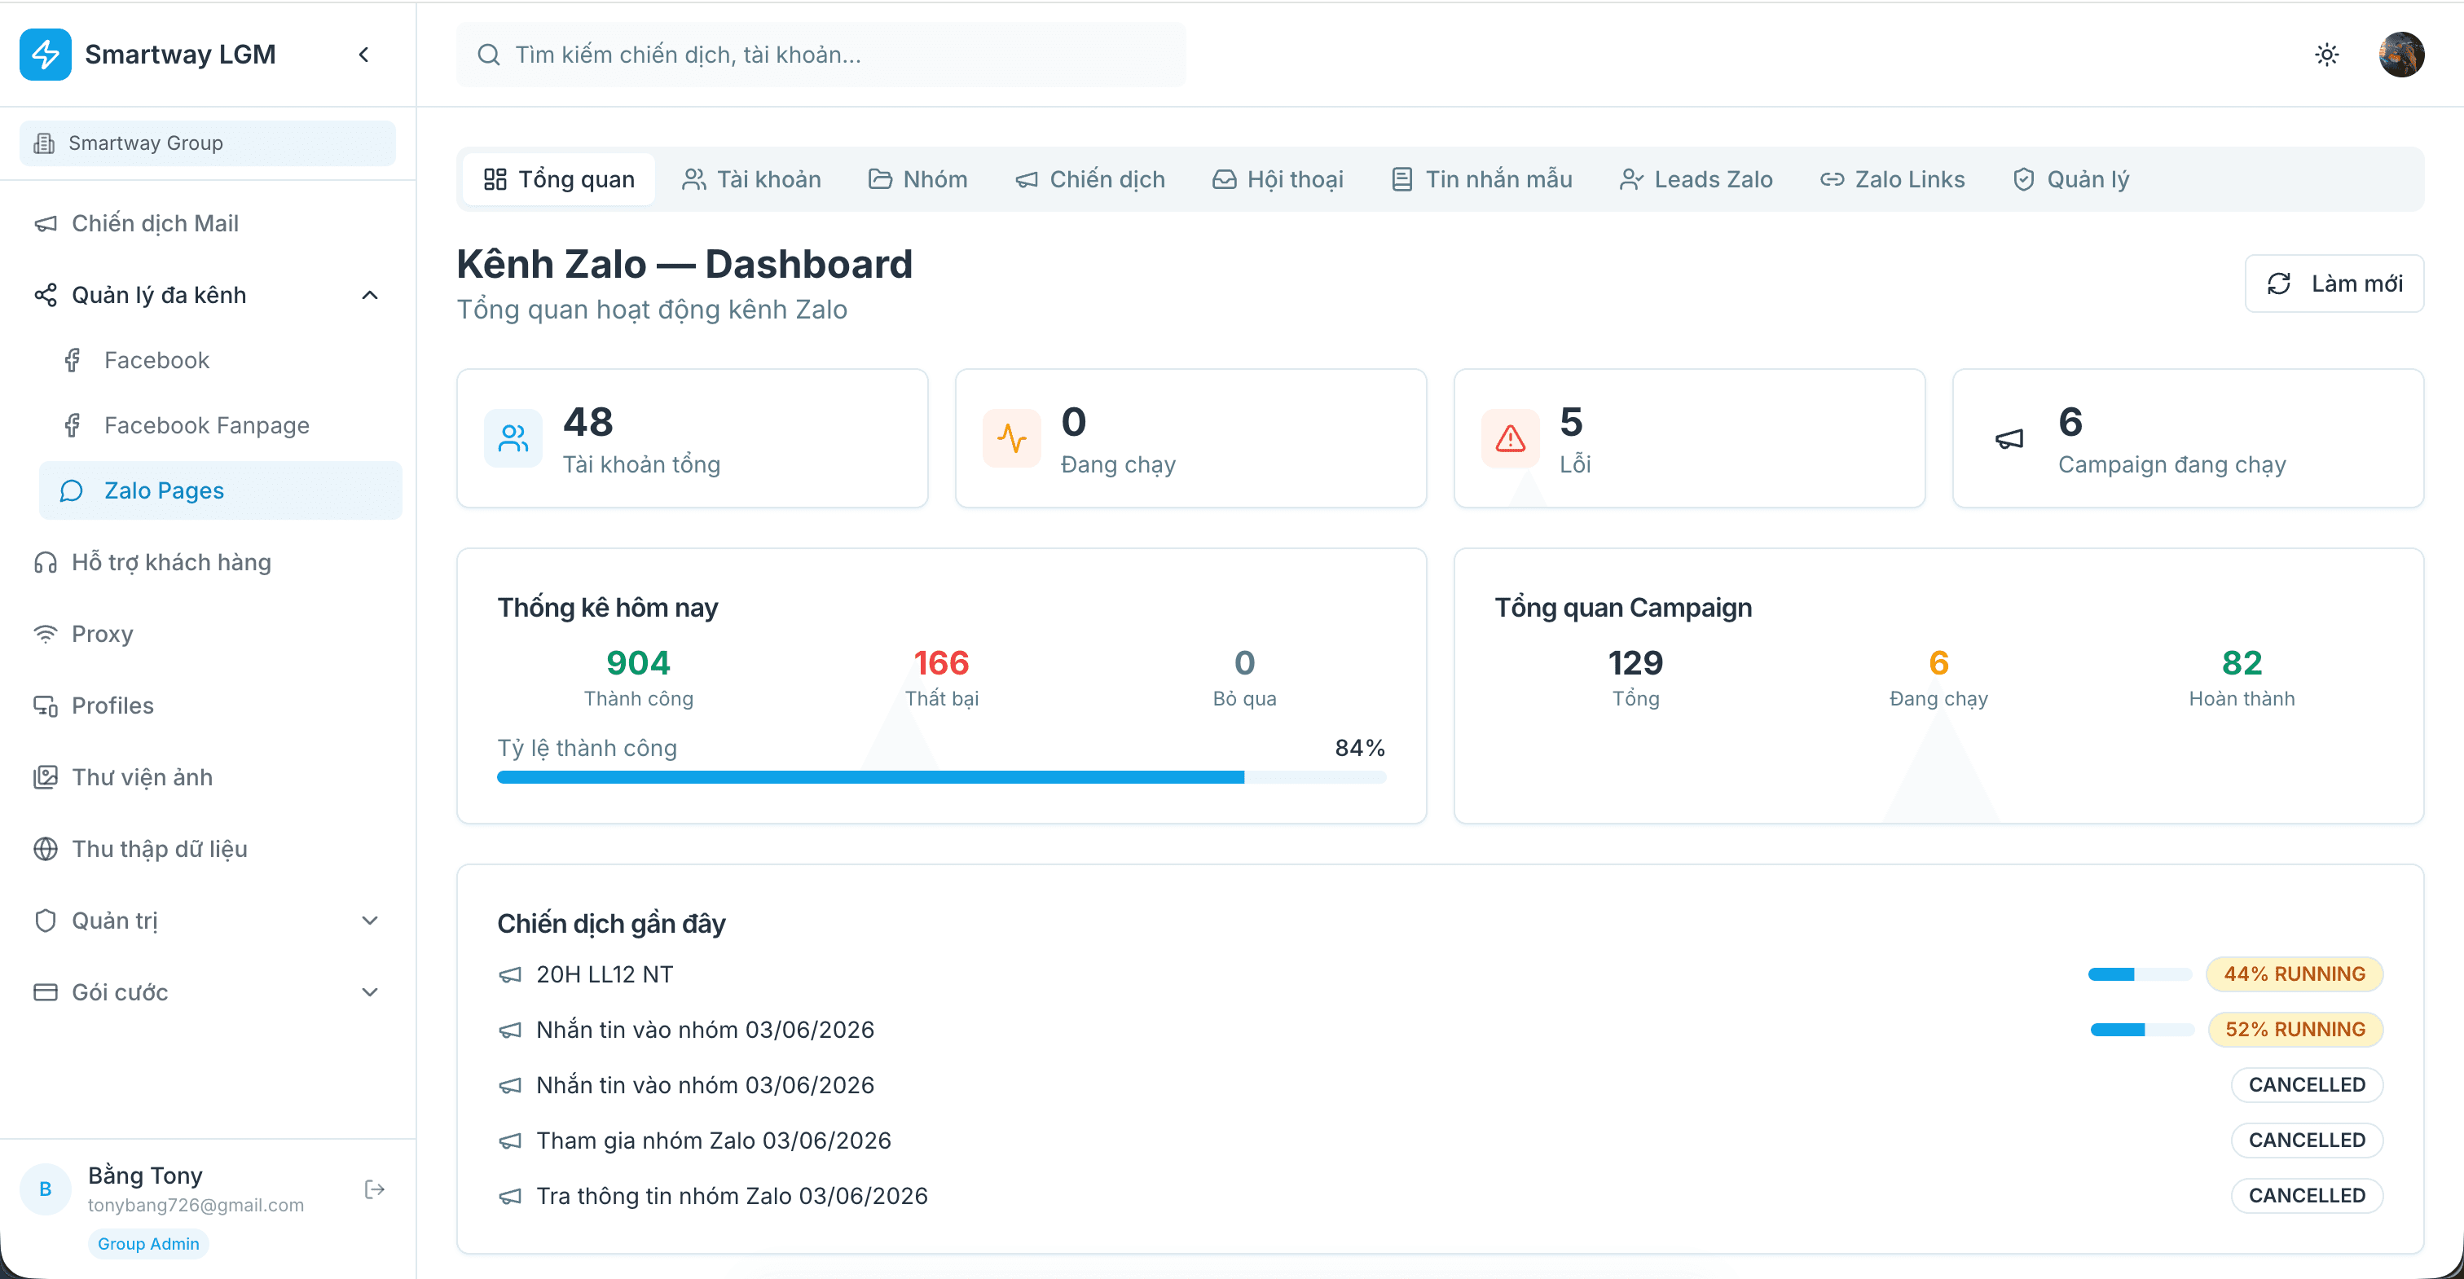Click the Đang chạy activity pulse icon

1012,438
